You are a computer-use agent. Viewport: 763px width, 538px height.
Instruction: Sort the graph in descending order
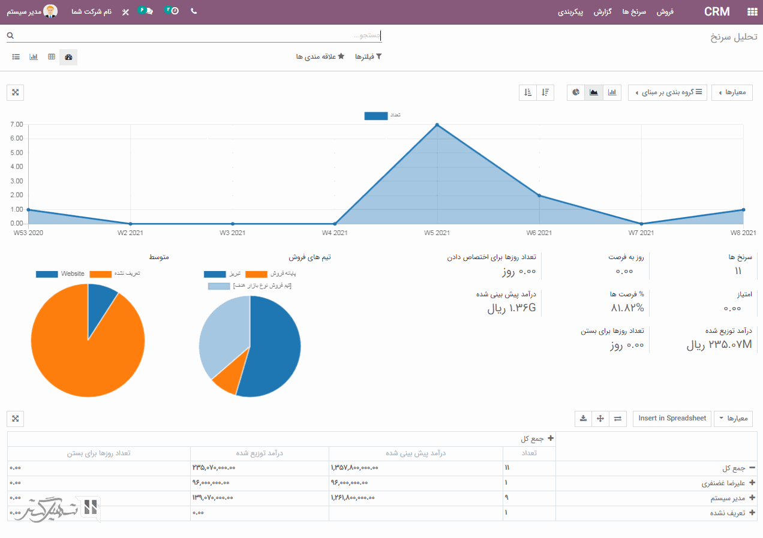(545, 92)
